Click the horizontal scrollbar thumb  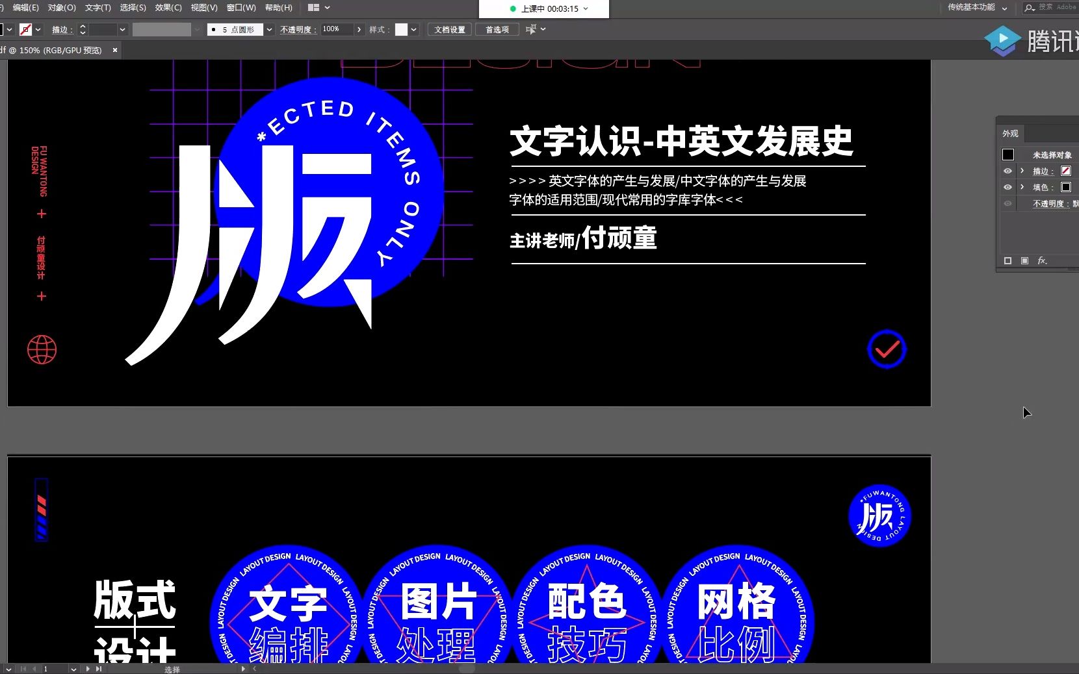(x=466, y=668)
